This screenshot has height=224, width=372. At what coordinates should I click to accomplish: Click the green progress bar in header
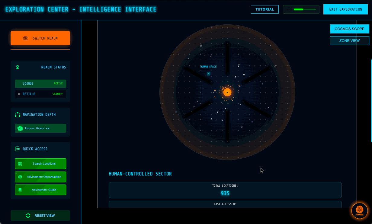pos(301,9)
